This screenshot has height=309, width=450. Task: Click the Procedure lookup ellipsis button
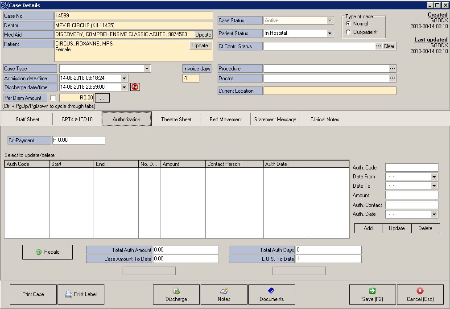tap(392, 69)
